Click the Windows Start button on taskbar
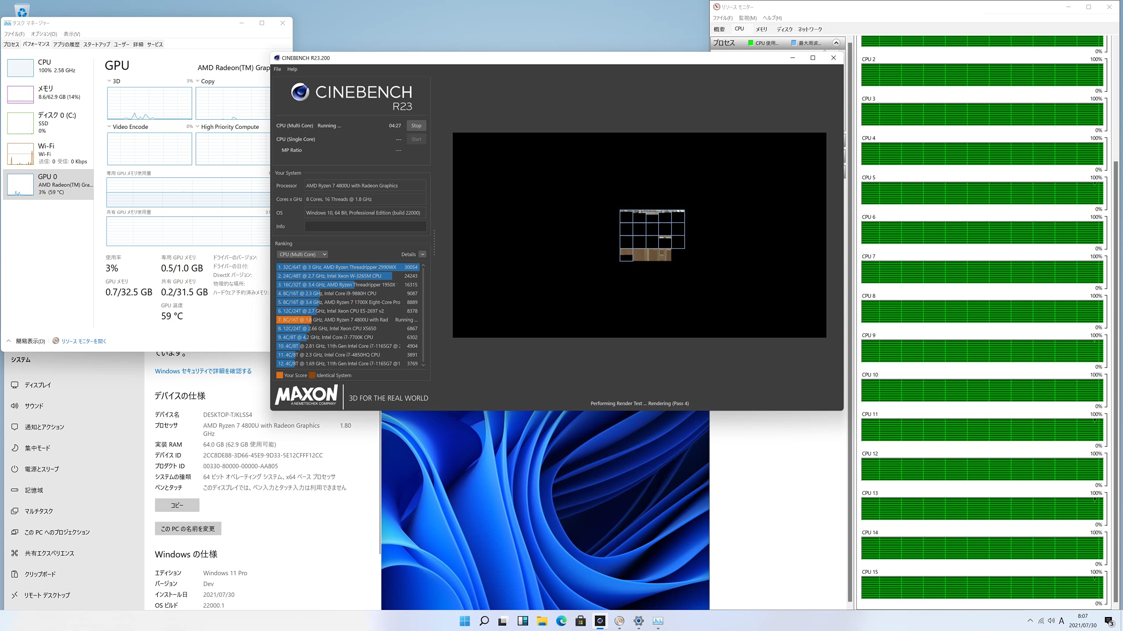The image size is (1123, 631). [465, 621]
